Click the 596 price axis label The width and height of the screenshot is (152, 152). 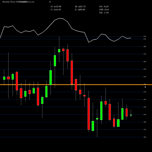coord(145,47)
